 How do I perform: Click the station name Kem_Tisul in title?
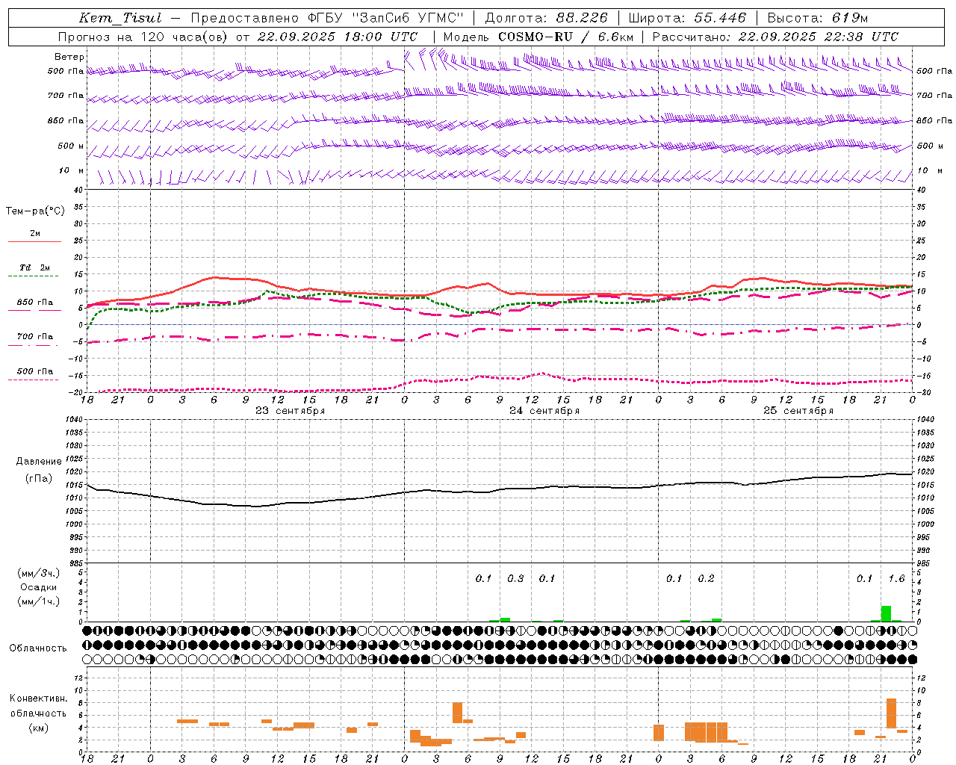tap(120, 18)
